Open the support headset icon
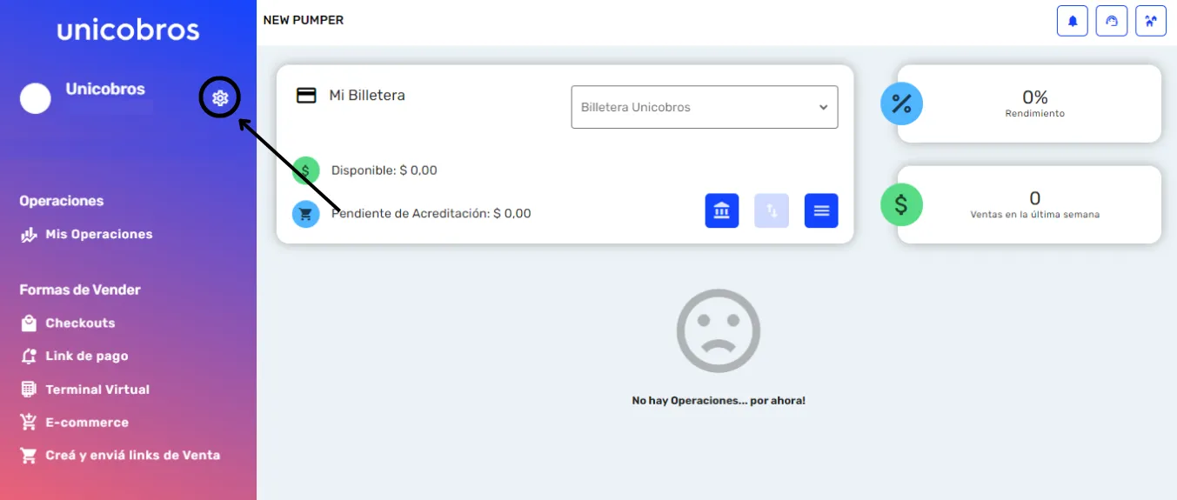 pyautogui.click(x=1112, y=21)
